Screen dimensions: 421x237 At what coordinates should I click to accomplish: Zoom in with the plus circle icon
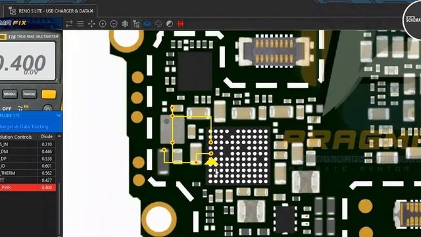click(x=103, y=24)
